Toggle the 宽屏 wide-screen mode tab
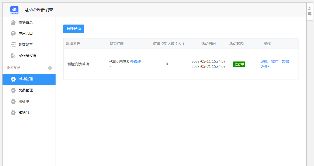 point(310,12)
